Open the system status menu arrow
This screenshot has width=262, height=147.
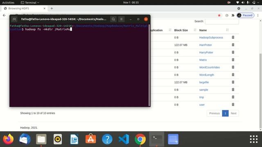coord(258,2)
